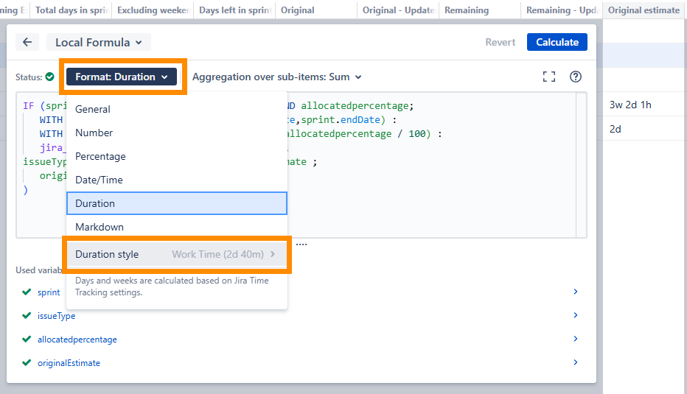Open Aggregation over sub-items: Sum dropdown
This screenshot has width=687, height=394.
pos(277,77)
